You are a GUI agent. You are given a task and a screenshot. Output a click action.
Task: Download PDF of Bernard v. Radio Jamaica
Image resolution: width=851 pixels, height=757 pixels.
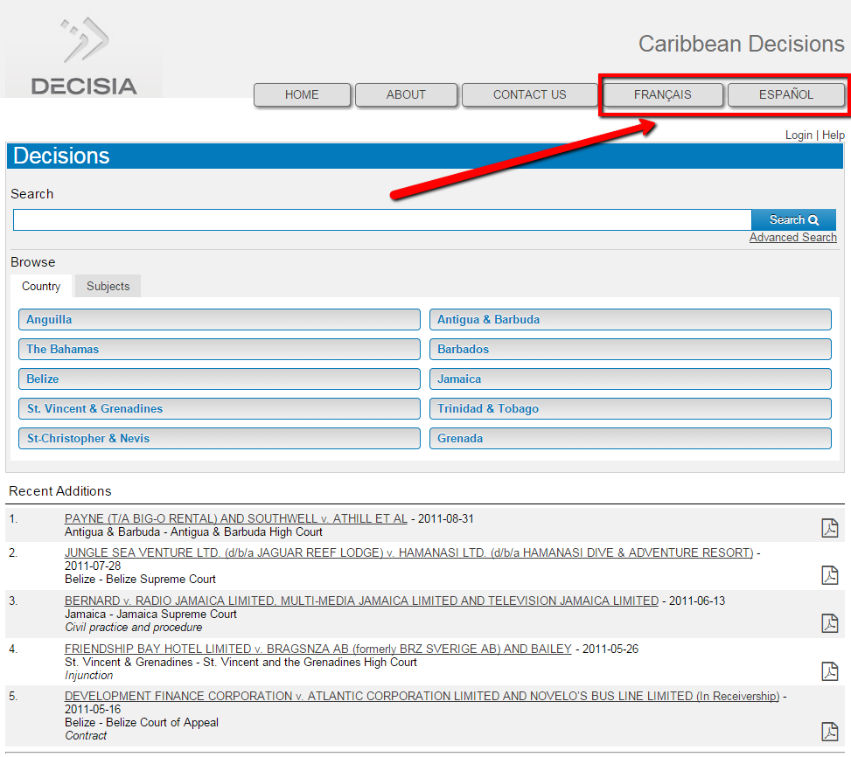click(829, 622)
